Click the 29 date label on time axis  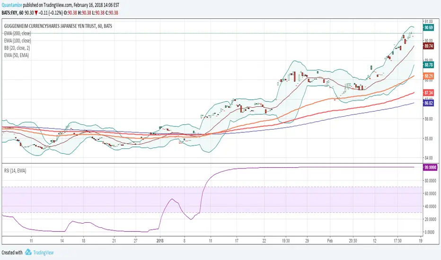pyautogui.click(x=307, y=241)
